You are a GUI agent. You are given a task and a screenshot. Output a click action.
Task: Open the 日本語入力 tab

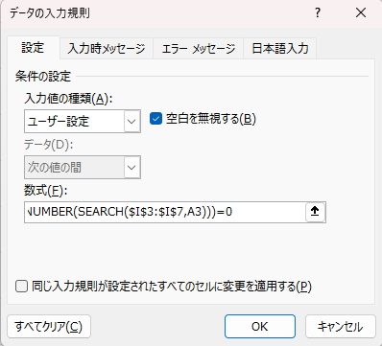(280, 49)
